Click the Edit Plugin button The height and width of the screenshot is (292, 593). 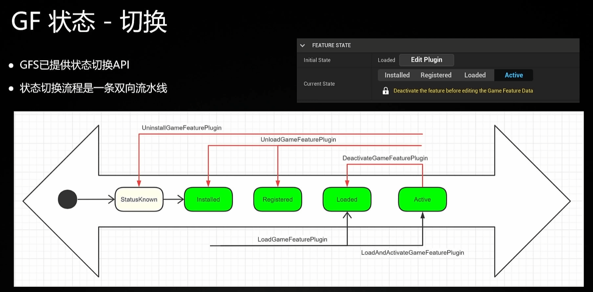pyautogui.click(x=426, y=60)
